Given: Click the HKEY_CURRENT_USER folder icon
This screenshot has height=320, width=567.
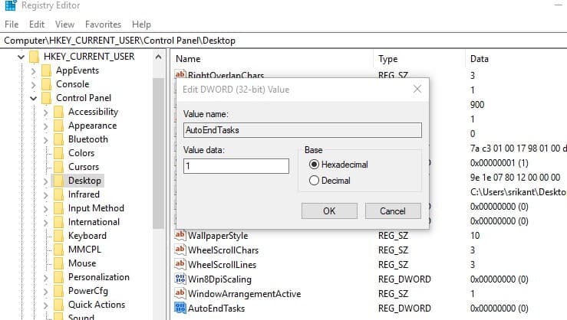Looking at the screenshot, I should [34, 57].
